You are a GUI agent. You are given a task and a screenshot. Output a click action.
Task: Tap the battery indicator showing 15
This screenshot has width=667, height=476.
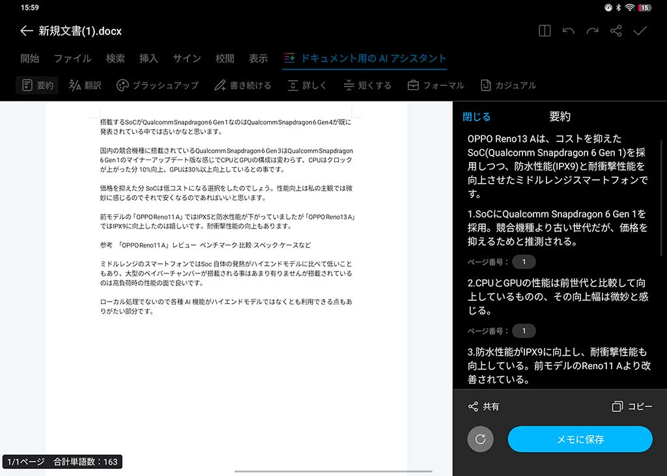pyautogui.click(x=645, y=7)
